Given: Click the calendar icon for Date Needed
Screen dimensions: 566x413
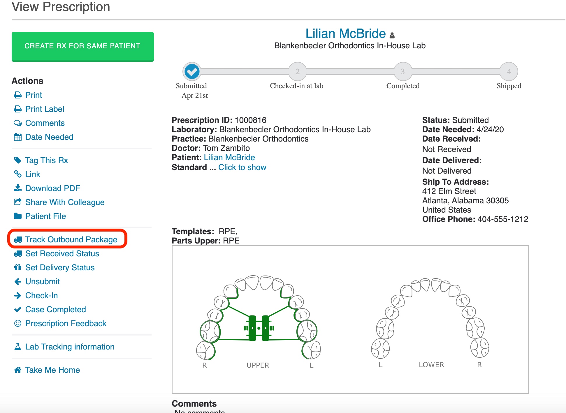Looking at the screenshot, I should (x=18, y=137).
